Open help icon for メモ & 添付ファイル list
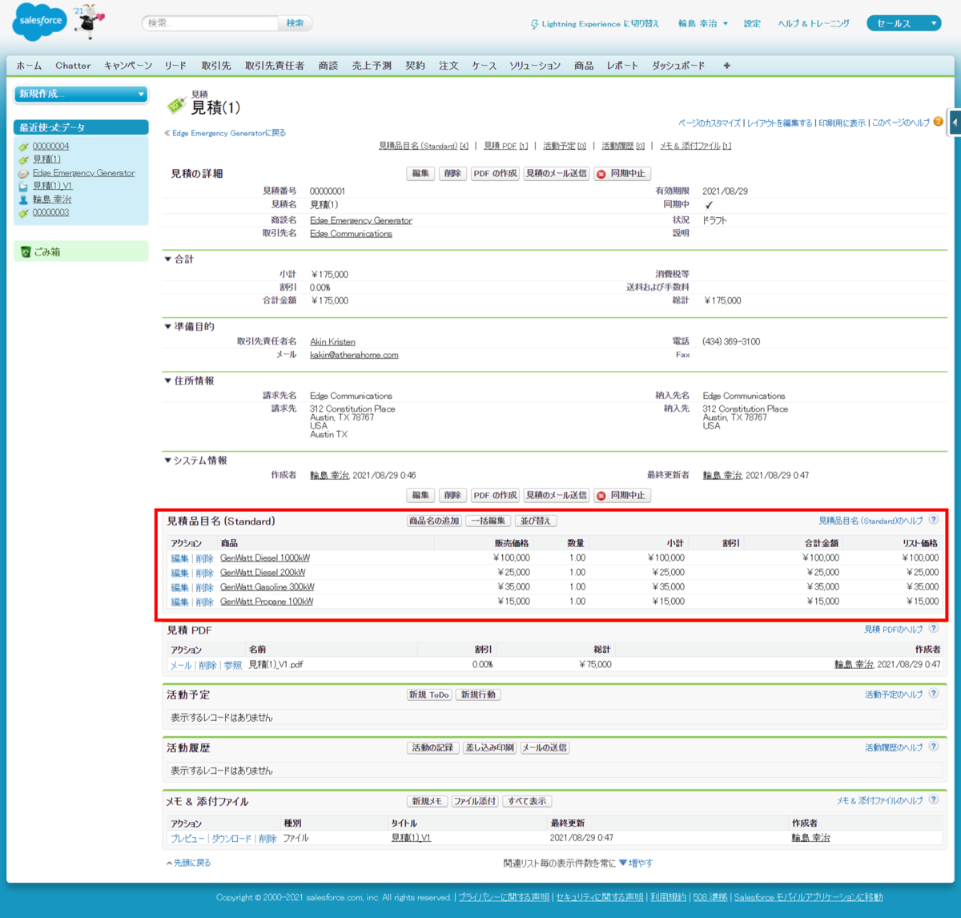 click(x=933, y=799)
